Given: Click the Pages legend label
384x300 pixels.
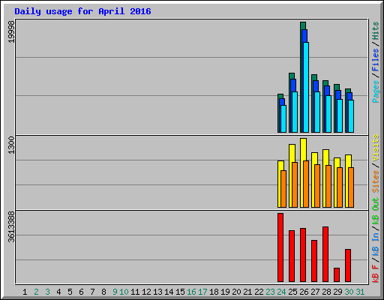Looking at the screenshot, I should [x=375, y=91].
